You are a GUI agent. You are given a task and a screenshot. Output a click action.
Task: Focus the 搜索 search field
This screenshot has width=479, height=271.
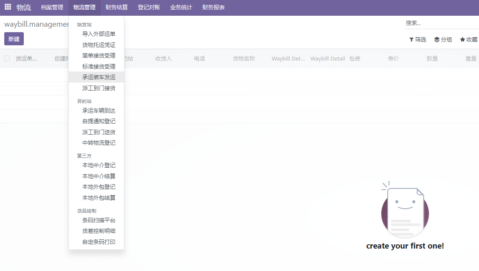tap(441, 23)
